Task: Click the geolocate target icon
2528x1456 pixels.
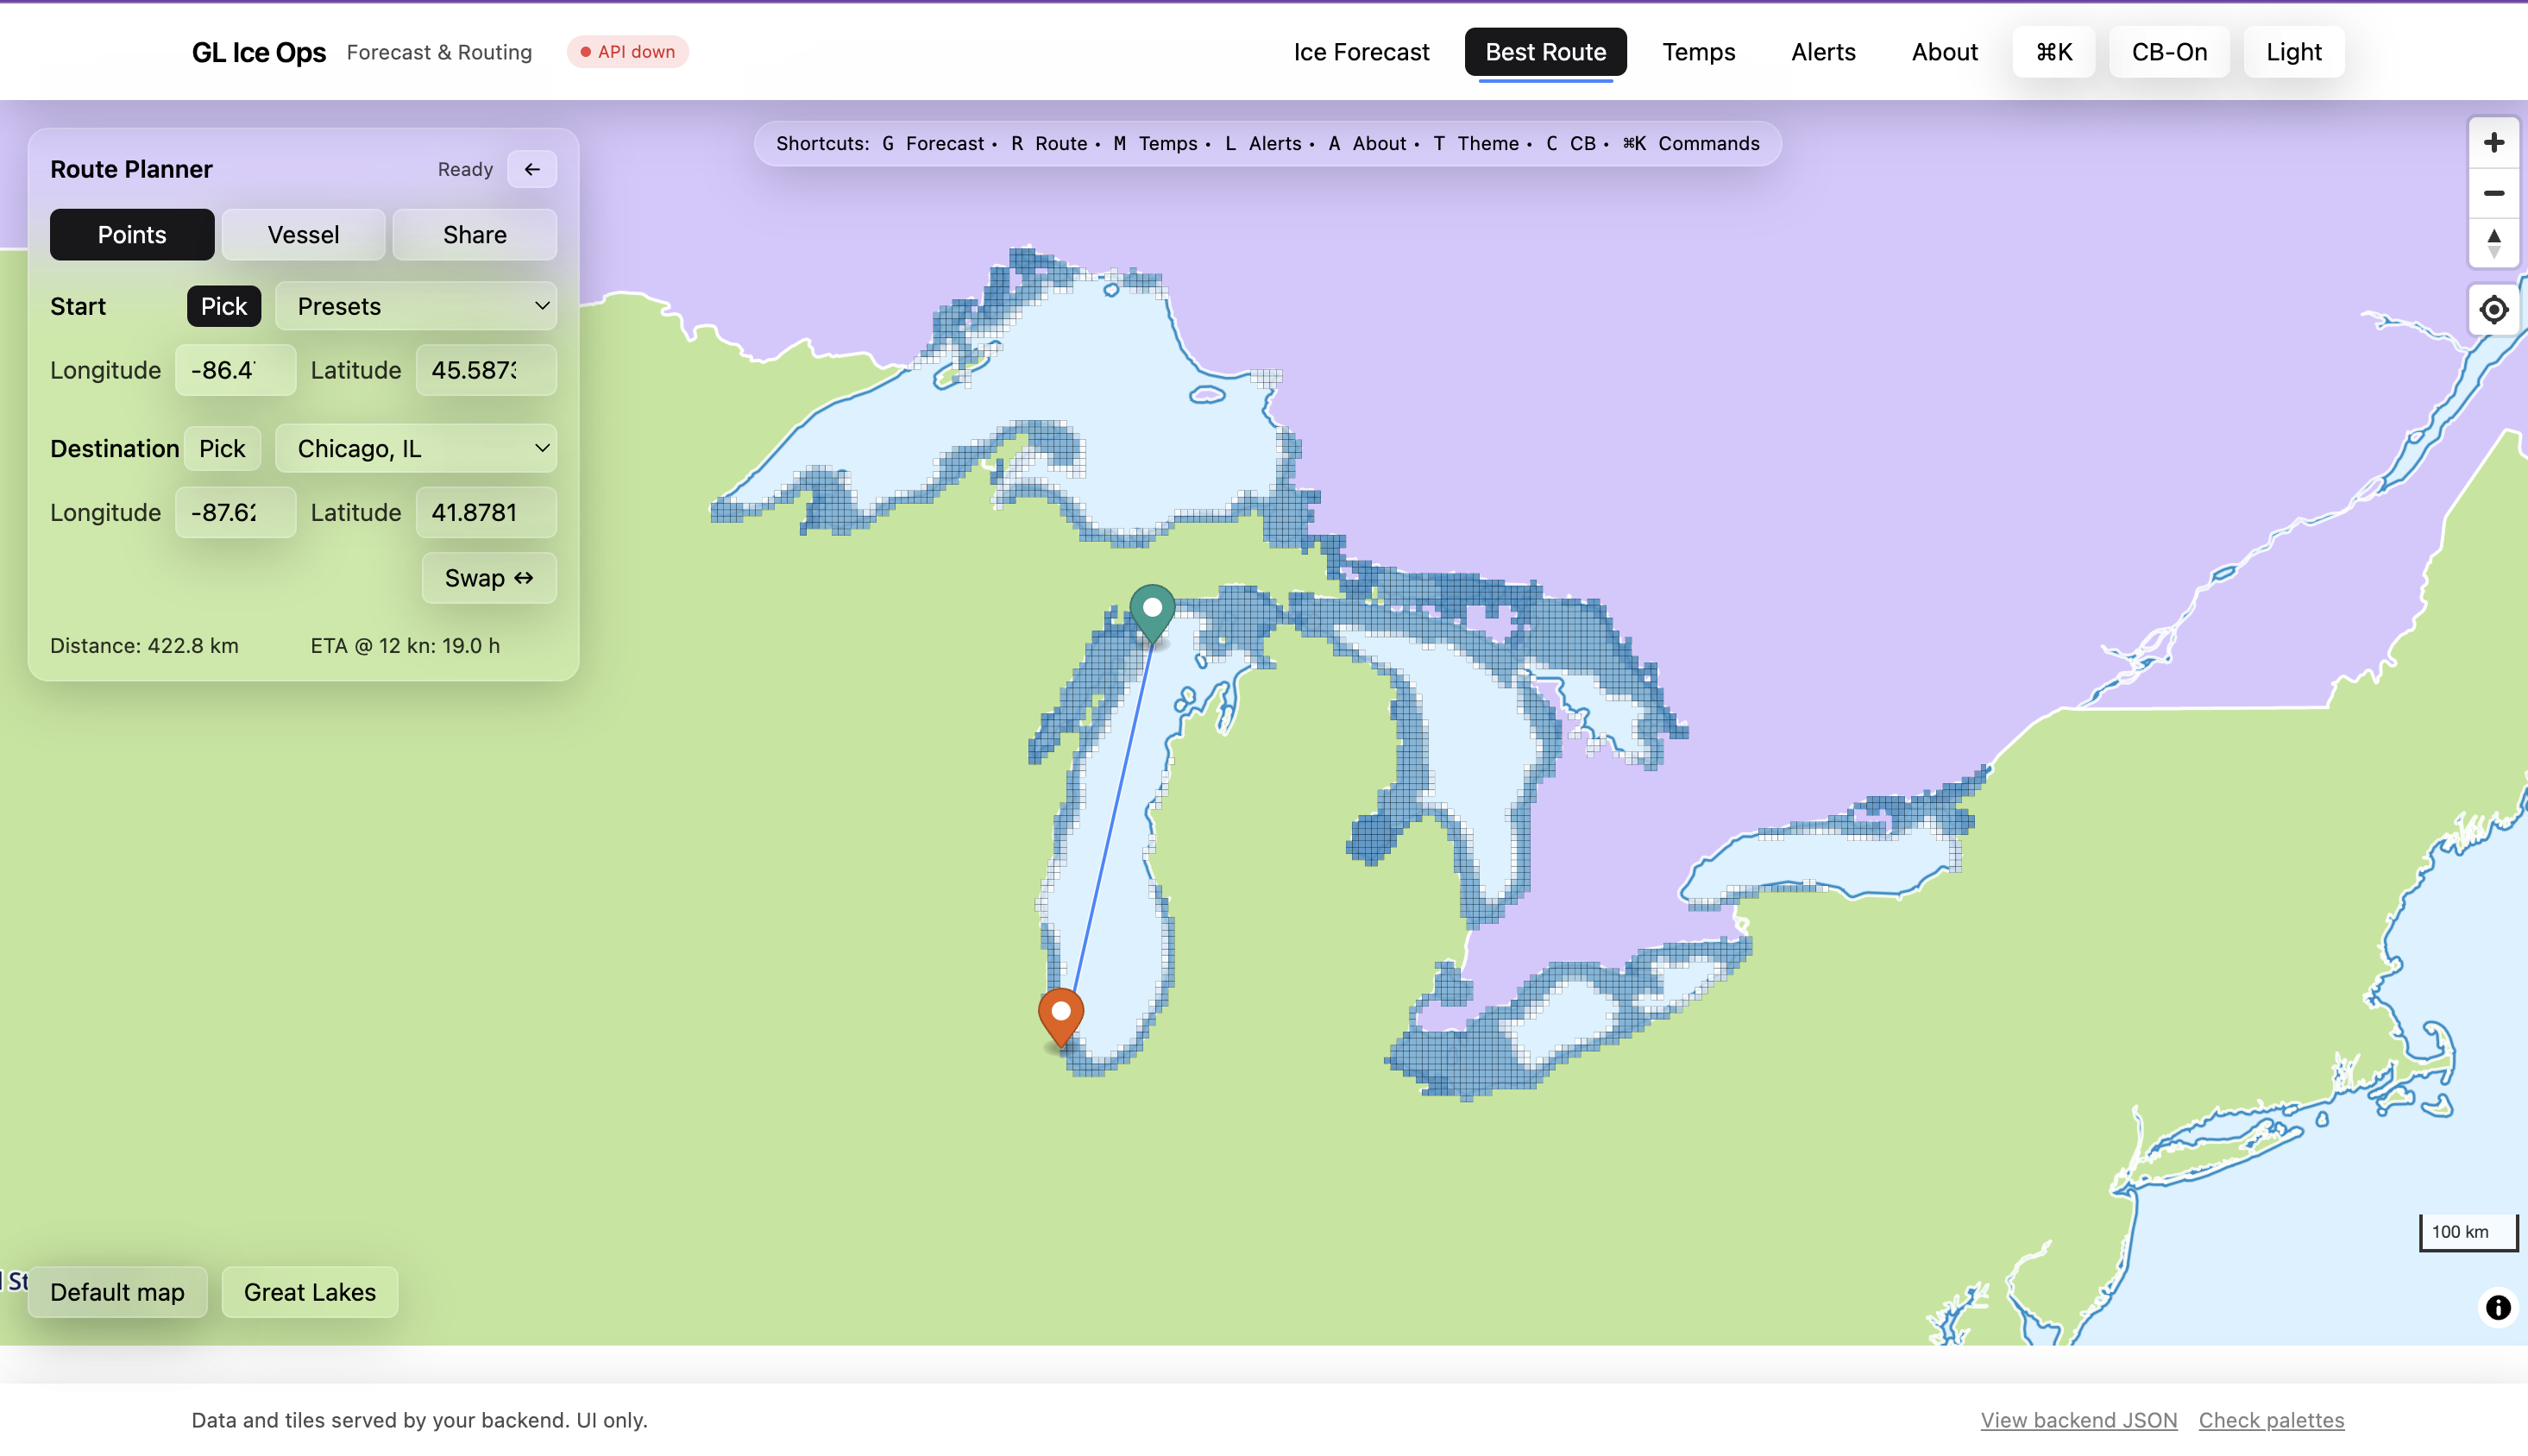Action: click(2493, 310)
